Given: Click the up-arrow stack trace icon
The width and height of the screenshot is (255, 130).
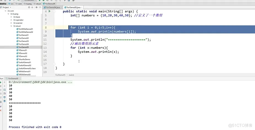Looking at the screenshot, I should click(x=5, y=82).
